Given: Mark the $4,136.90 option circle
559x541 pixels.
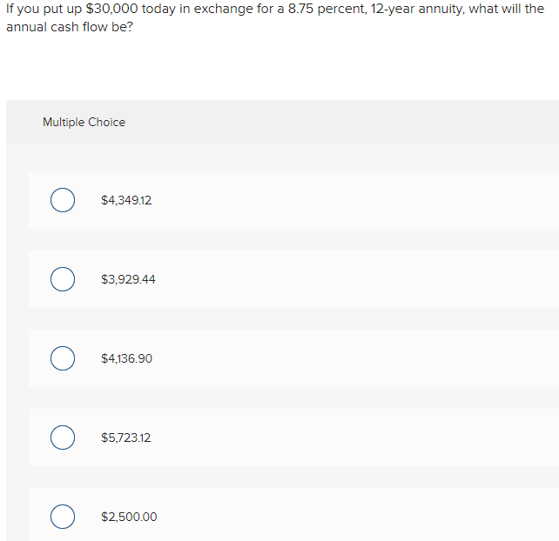Looking at the screenshot, I should 62,358.
